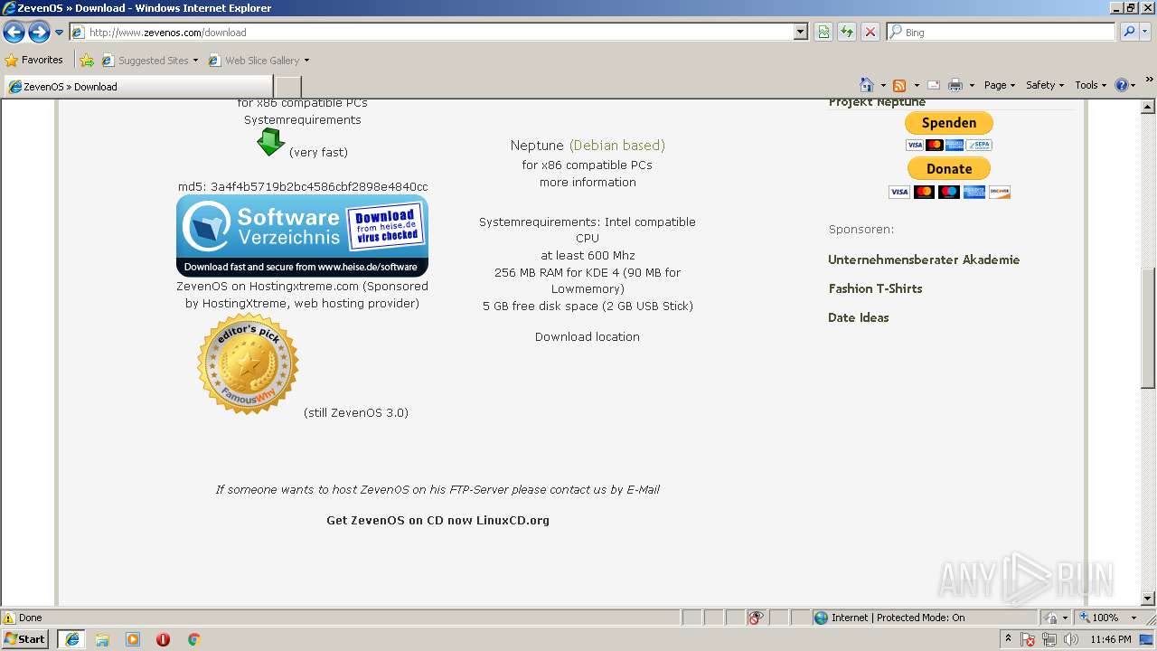Click the yellow Spenden button

[x=949, y=123]
